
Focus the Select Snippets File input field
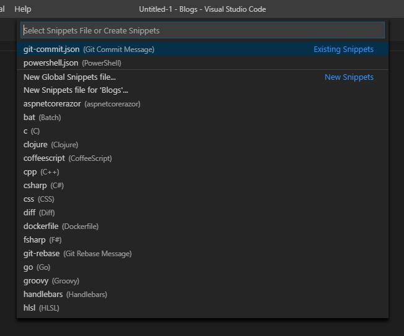[x=203, y=30]
